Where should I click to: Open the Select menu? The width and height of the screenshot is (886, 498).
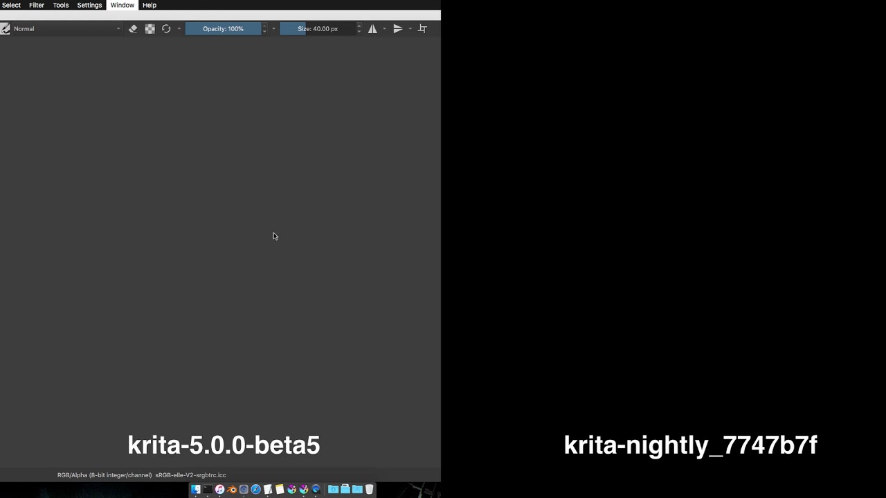(x=11, y=5)
